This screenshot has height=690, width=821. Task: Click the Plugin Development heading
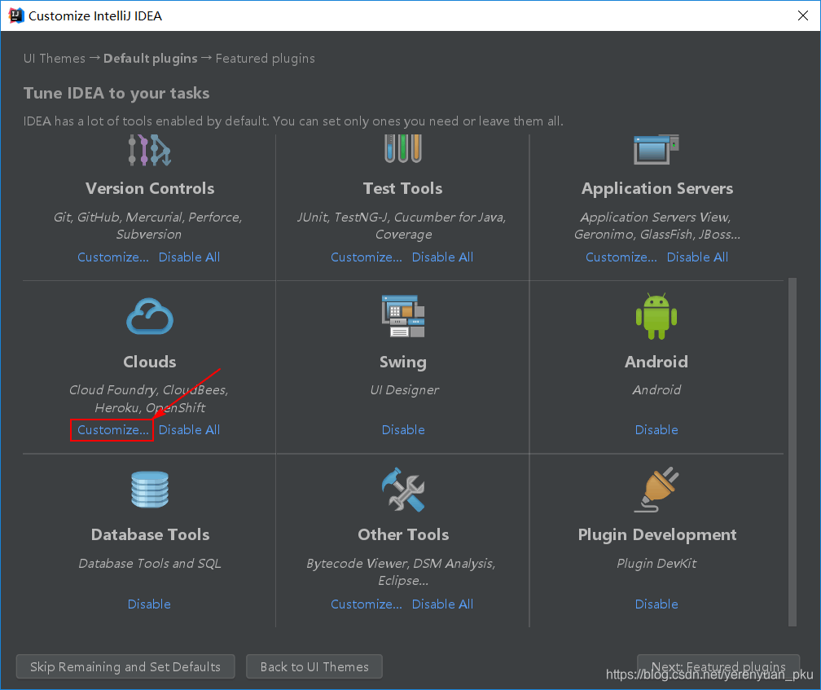coord(657,535)
